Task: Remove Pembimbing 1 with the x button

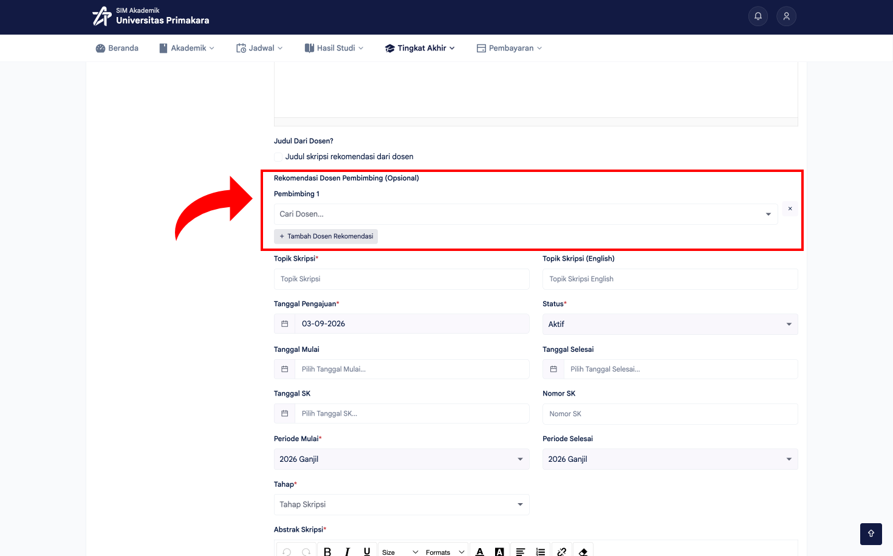Action: [790, 209]
